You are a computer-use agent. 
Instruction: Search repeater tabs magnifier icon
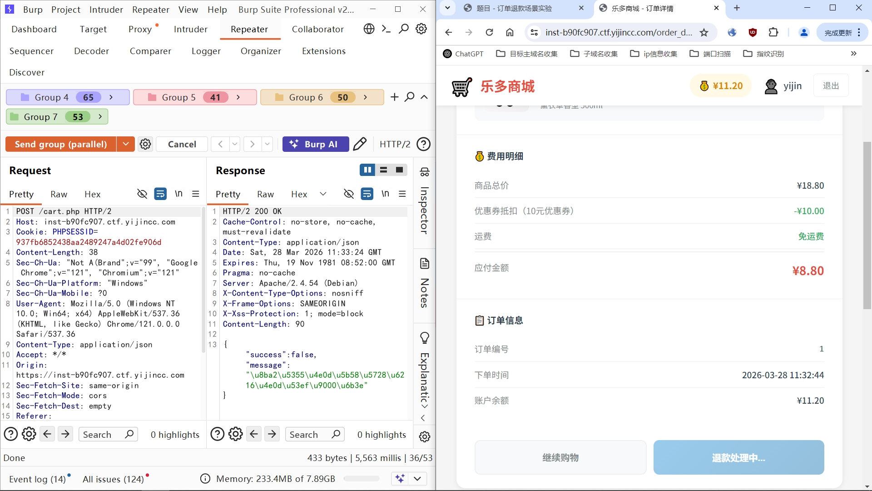click(x=410, y=97)
